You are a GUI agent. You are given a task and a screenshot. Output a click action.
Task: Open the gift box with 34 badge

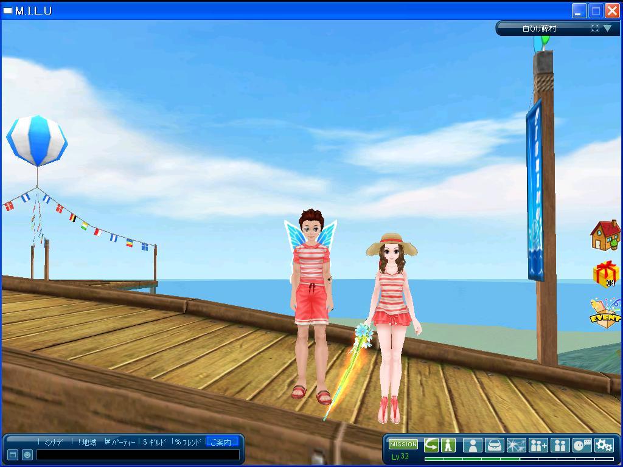[605, 274]
